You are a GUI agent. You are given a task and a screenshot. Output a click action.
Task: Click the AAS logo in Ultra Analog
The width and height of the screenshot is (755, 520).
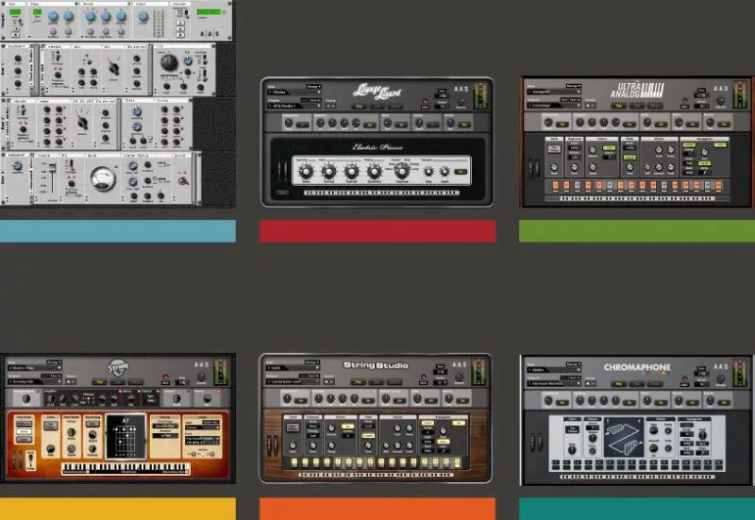tap(721, 89)
